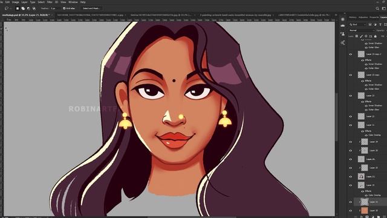
Task: Click Add layer style fx button
Action: click(x=362, y=217)
